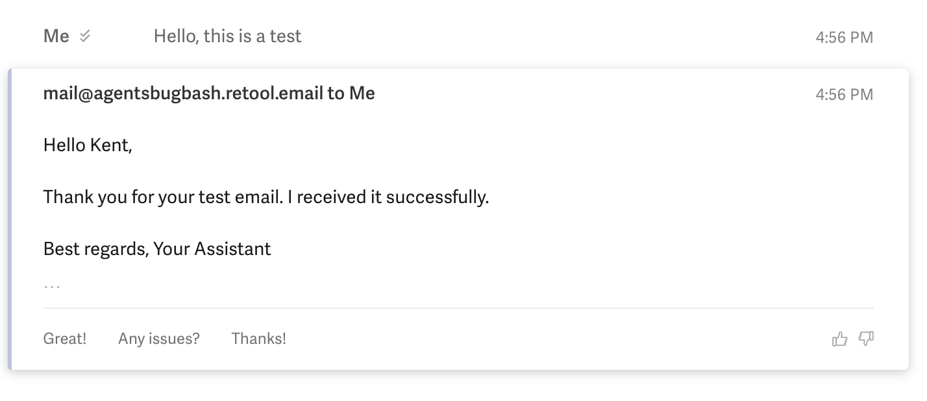This screenshot has height=401, width=927.
Task: Click the purple bar on the message card edge
Action: (x=10, y=219)
